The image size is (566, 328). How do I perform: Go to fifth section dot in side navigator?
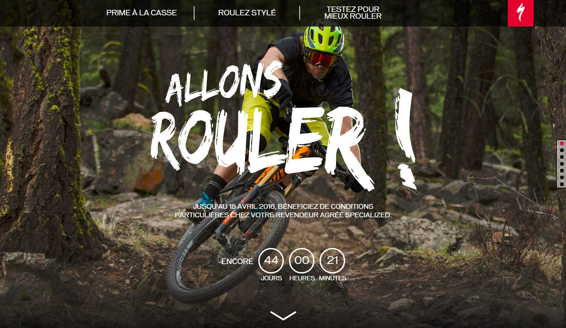[562, 171]
